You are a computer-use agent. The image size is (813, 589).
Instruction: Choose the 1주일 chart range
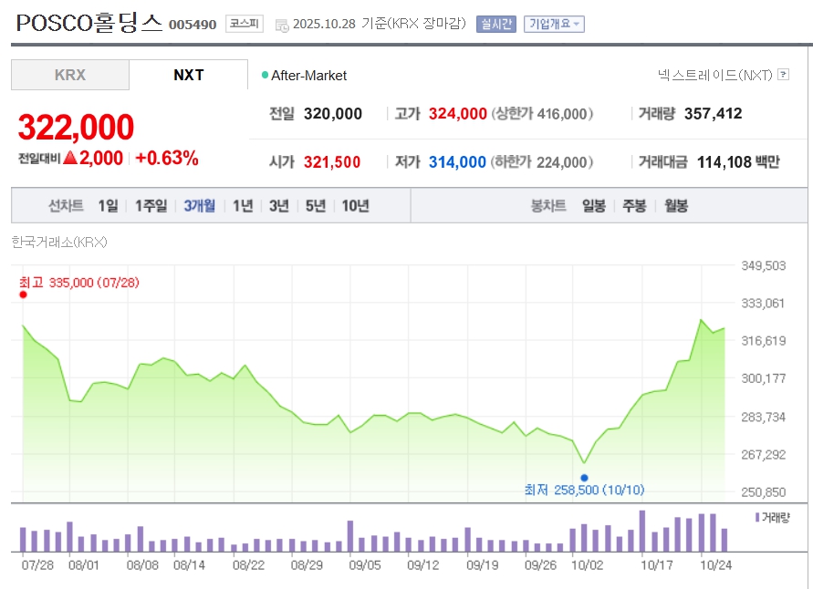(151, 206)
